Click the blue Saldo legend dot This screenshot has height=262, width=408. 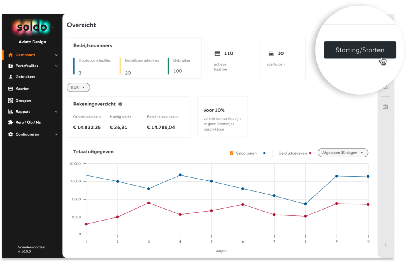coord(265,153)
